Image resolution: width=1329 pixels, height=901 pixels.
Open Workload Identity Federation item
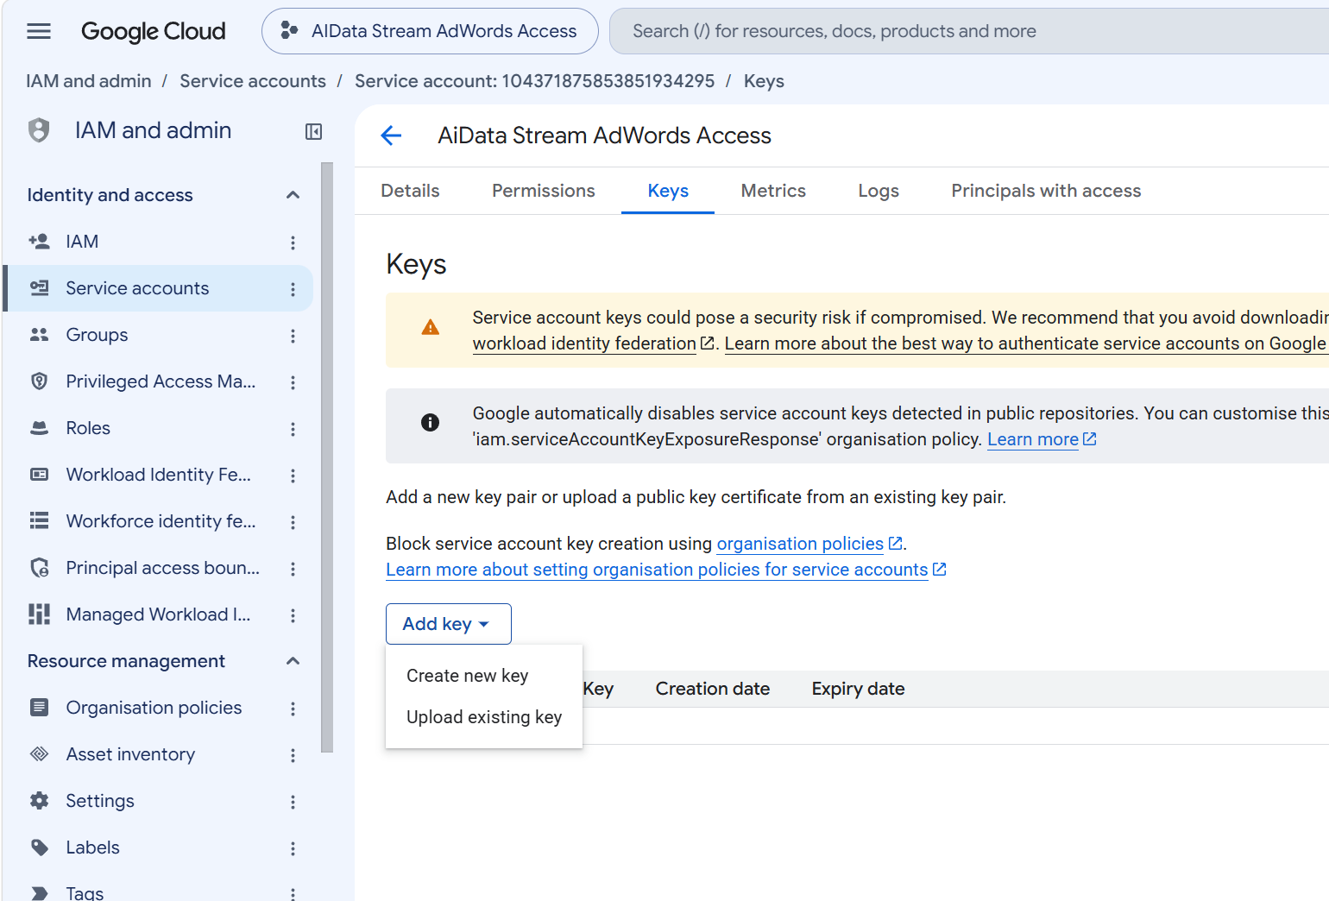(x=159, y=475)
